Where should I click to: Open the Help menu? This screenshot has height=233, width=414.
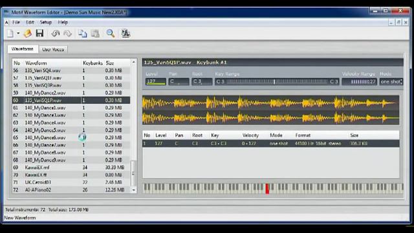[63, 23]
